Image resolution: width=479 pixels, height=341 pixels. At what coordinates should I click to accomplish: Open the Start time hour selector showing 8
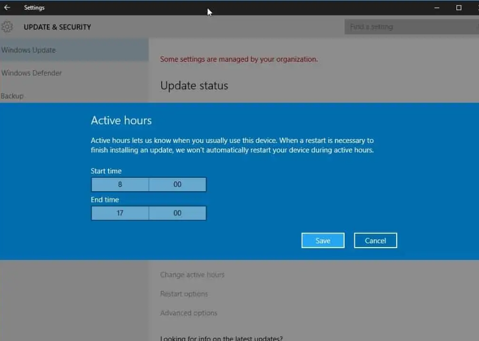120,184
